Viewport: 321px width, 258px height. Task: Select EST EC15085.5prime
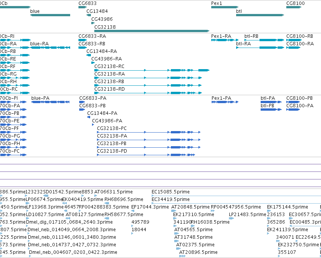pos(170,192)
